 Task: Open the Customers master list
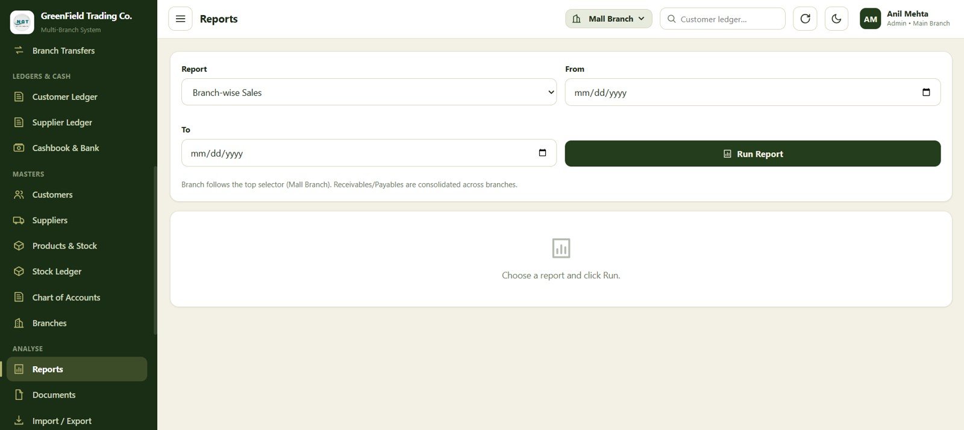click(x=77, y=195)
